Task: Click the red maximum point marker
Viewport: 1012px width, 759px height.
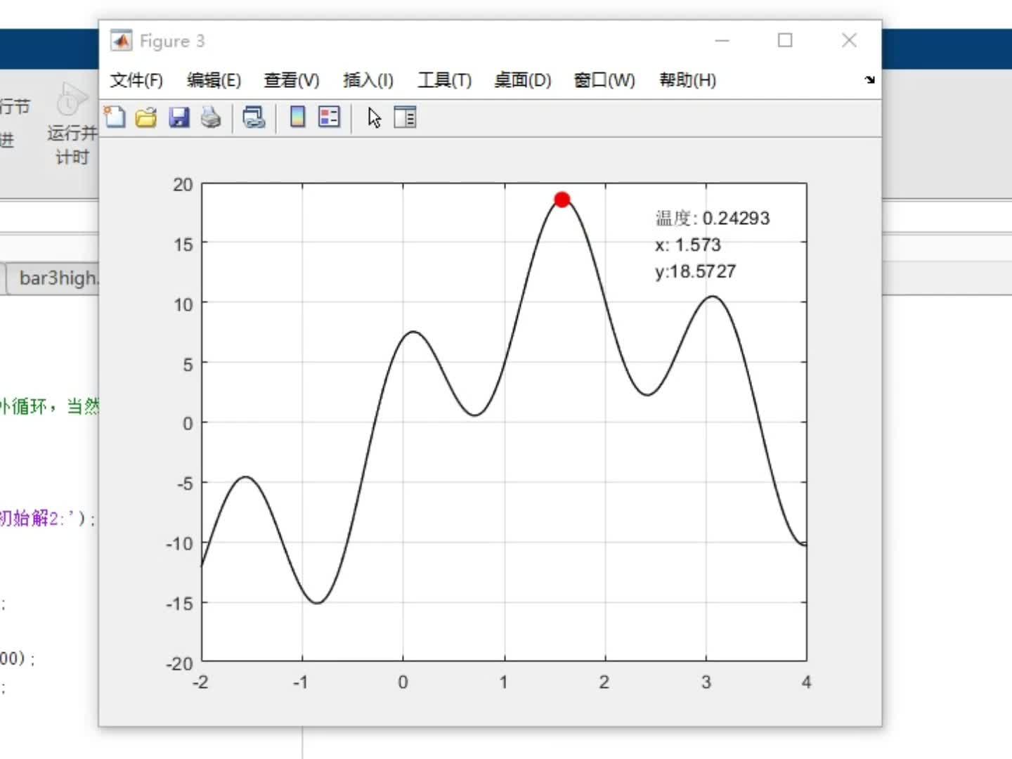Action: pos(562,200)
